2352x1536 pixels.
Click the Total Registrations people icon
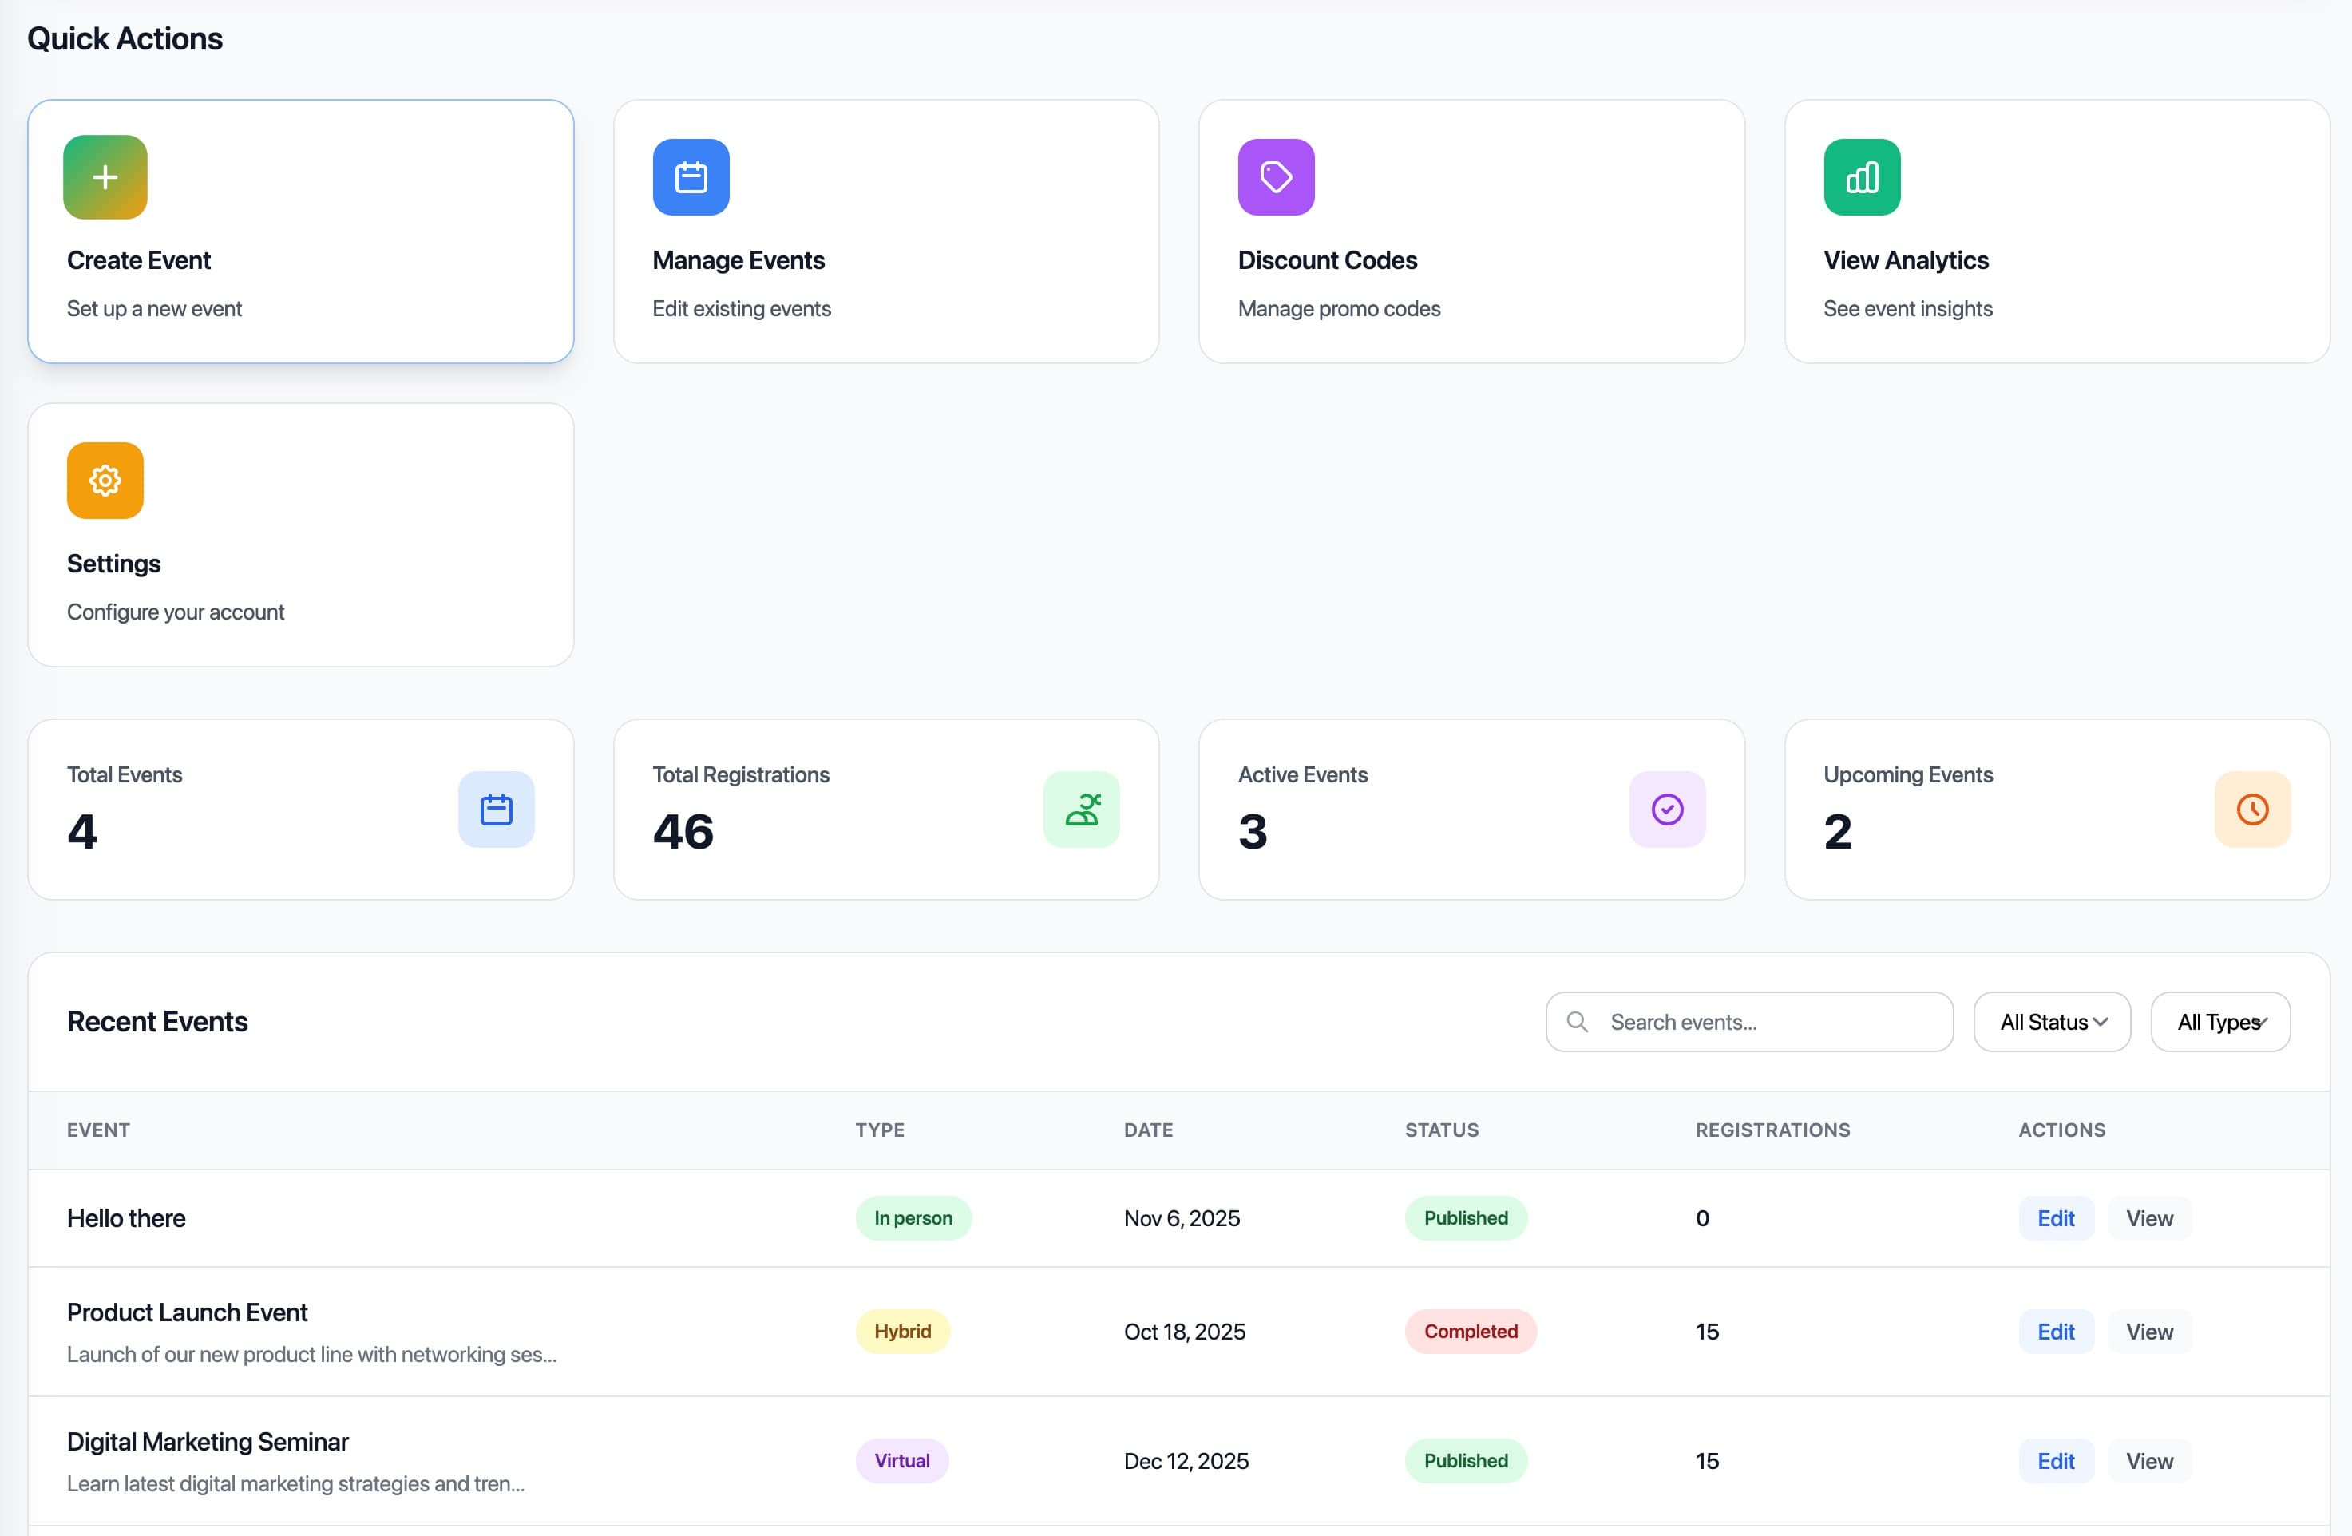tap(1081, 810)
